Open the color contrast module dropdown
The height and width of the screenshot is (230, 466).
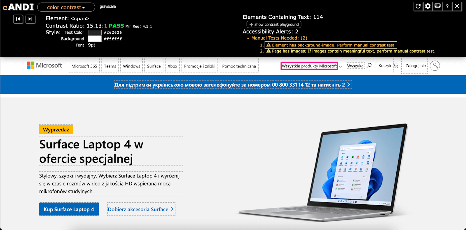66,7
